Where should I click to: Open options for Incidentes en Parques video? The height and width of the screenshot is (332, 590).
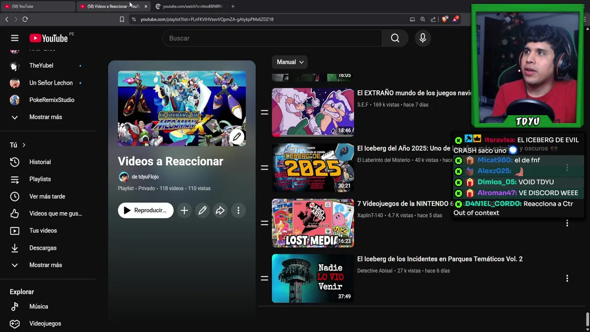pos(567,279)
